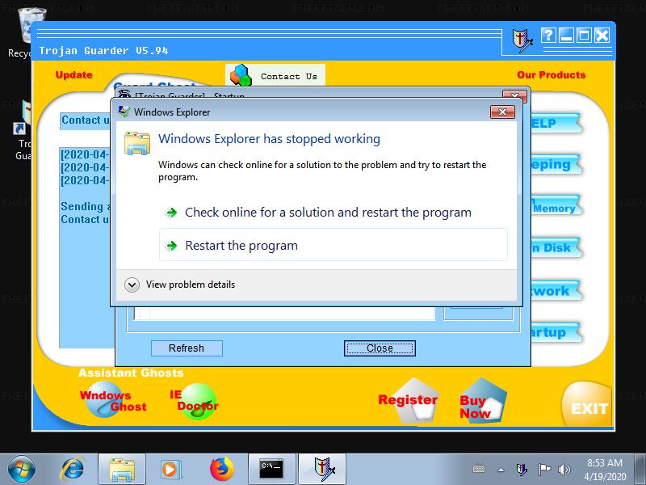The height and width of the screenshot is (485, 646).
Task: Click the taskbar clock showing 8:53 AM
Action: pyautogui.click(x=604, y=470)
